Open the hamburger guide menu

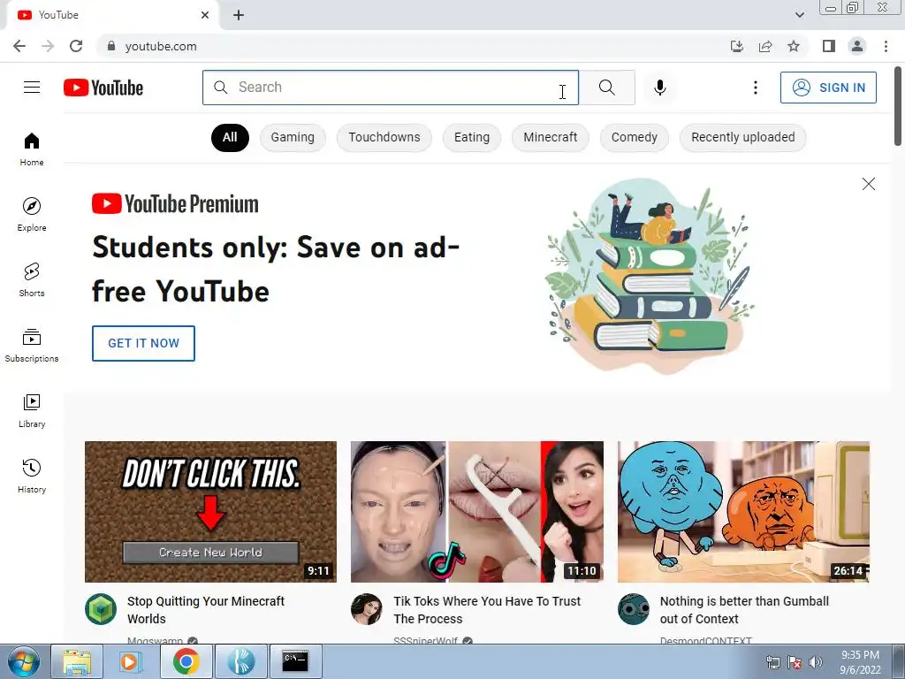pos(32,88)
